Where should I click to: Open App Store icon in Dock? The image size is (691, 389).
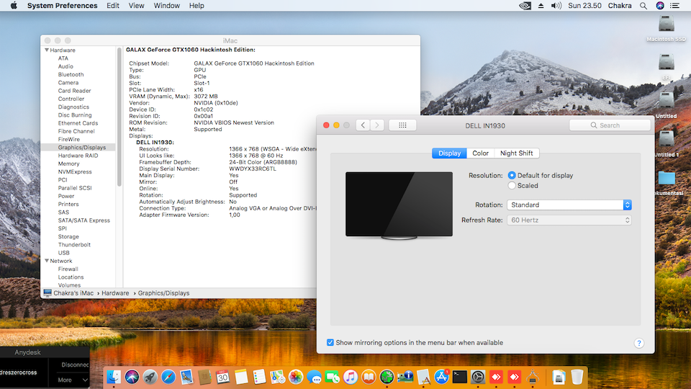(x=441, y=377)
